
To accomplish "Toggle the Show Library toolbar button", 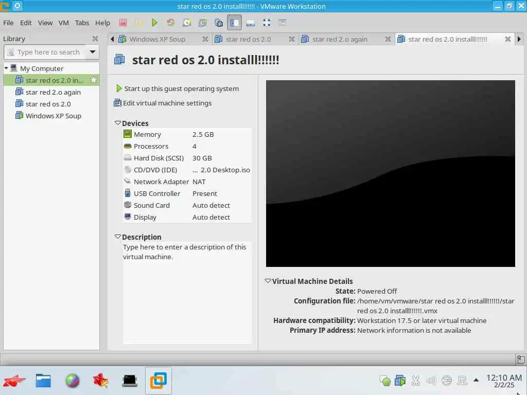I will coord(234,23).
